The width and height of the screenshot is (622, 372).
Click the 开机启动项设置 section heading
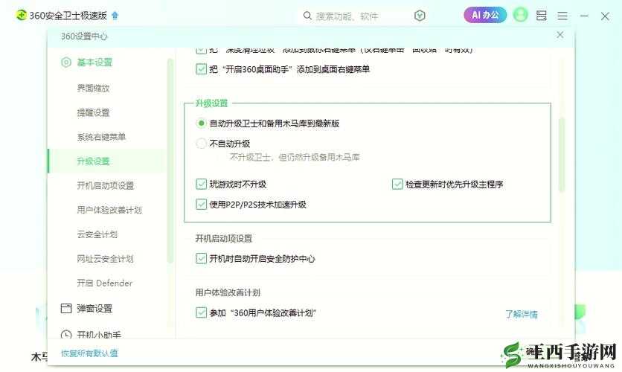(x=224, y=238)
